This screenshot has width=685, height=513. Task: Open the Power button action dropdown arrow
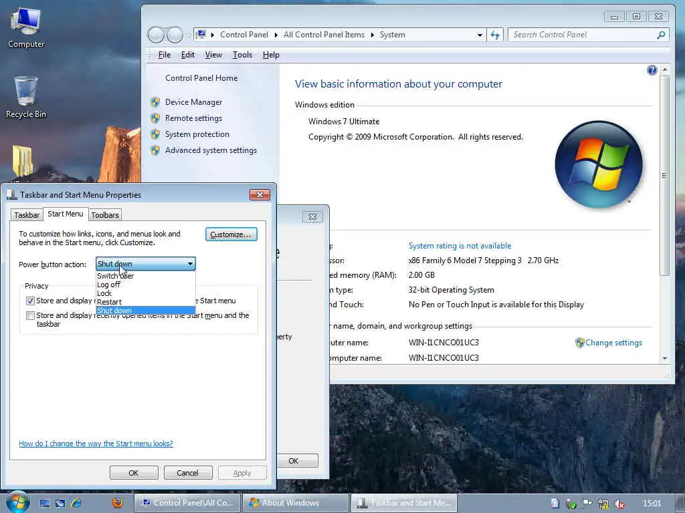190,264
